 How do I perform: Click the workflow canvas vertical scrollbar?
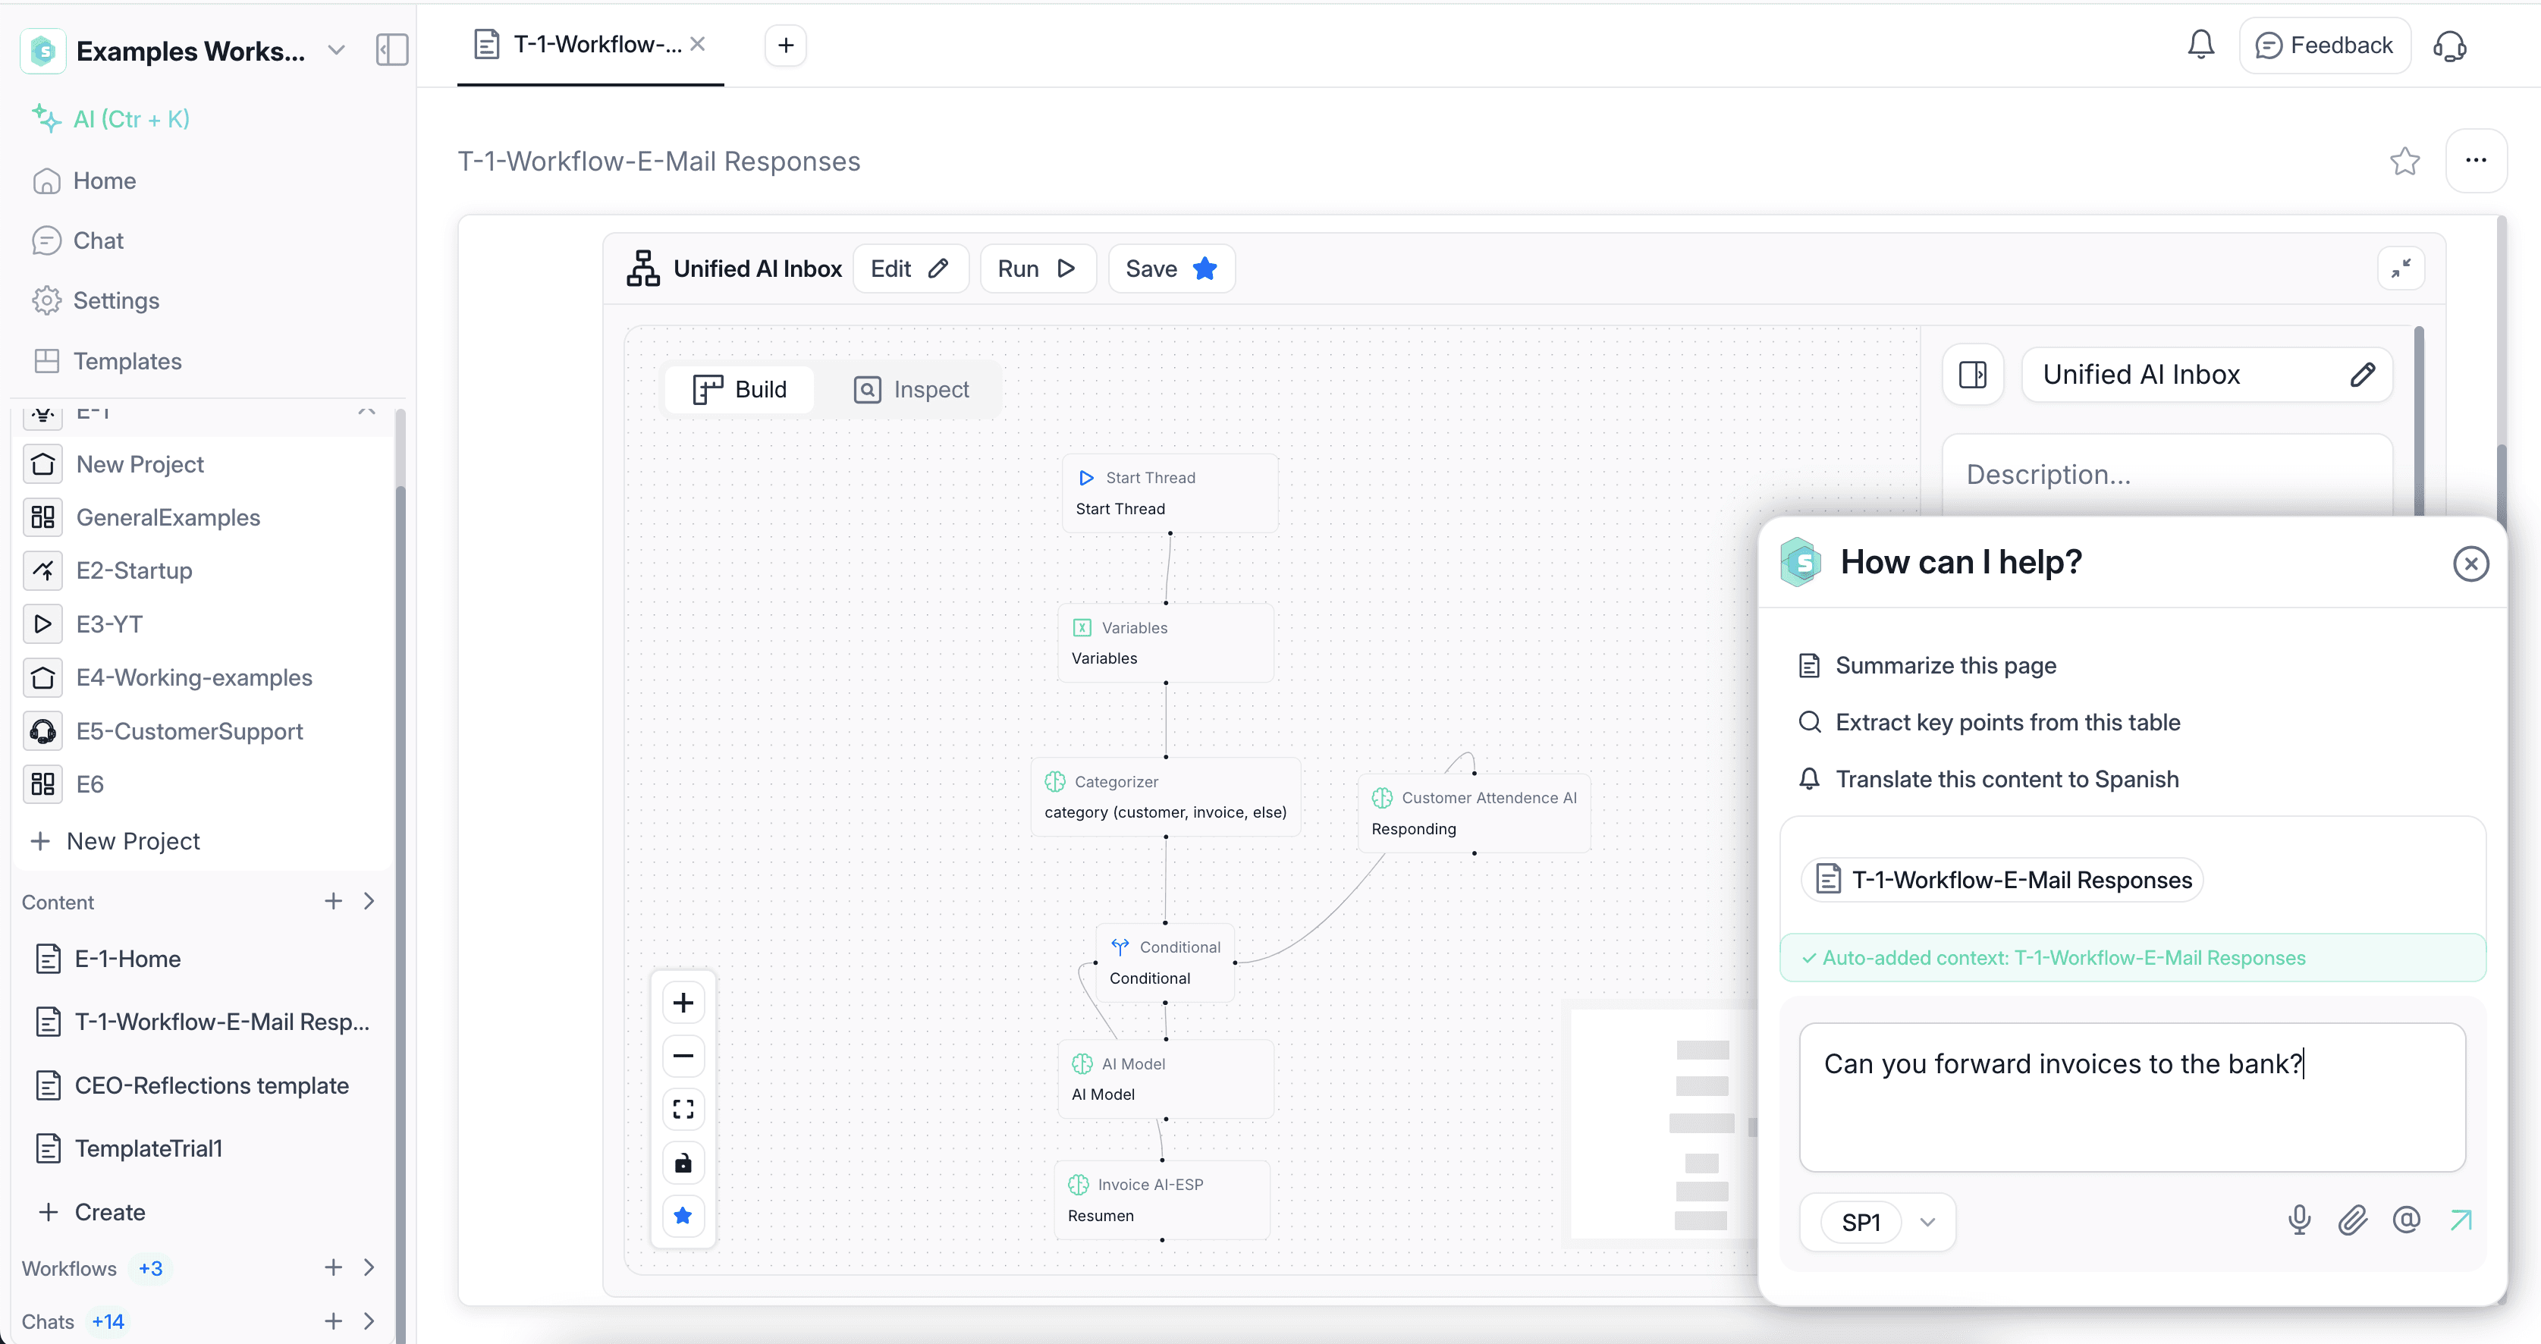pos(2419,424)
